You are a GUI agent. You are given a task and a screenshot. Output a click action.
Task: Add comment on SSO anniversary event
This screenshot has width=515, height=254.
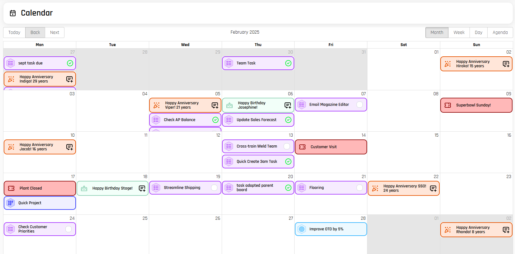pyautogui.click(x=433, y=188)
